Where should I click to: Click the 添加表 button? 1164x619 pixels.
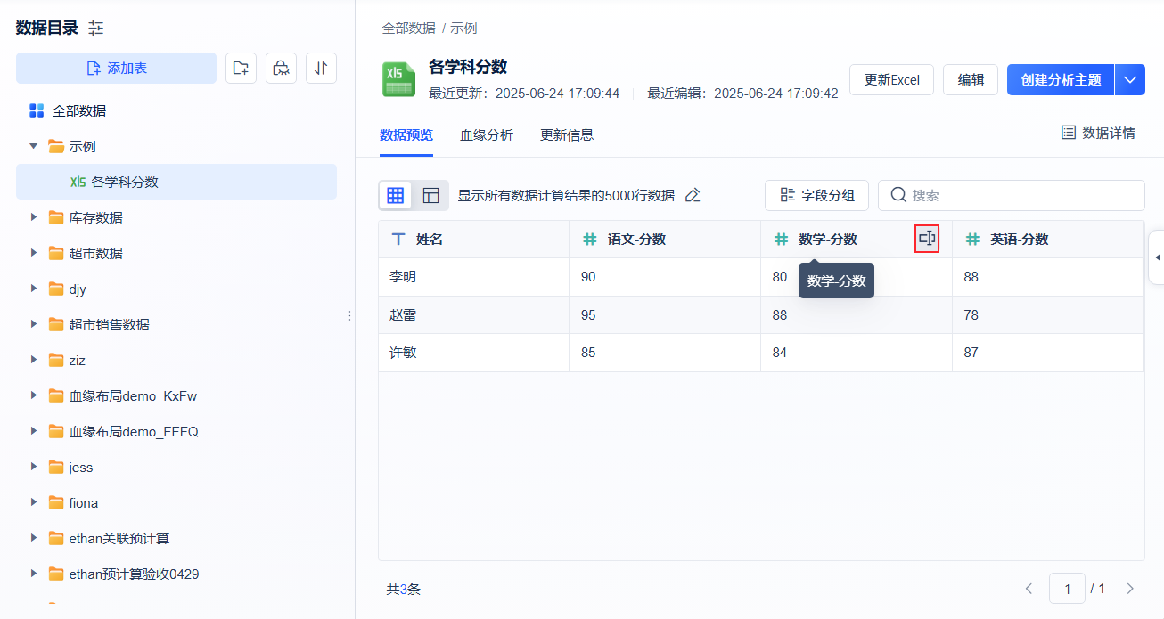click(116, 68)
